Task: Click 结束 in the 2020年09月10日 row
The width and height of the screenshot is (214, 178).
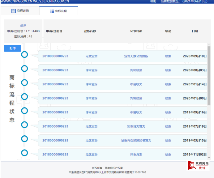Action: click(x=168, y=56)
